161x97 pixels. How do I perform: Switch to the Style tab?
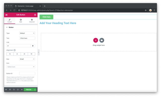tap(21, 21)
